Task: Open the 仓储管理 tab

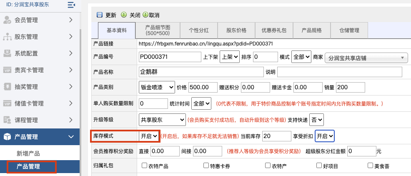Action: coord(349,30)
